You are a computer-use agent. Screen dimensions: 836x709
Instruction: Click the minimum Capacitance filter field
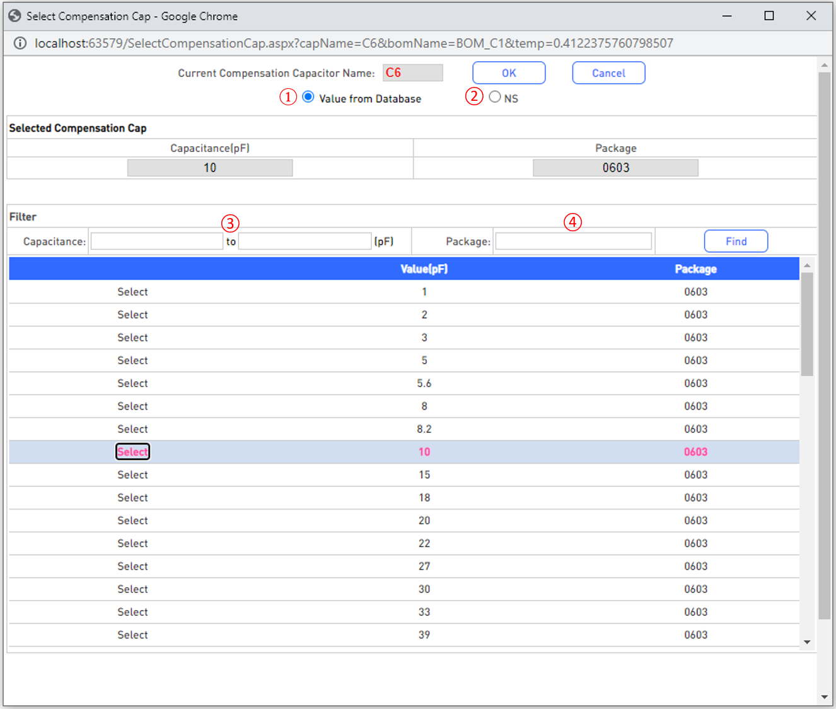[157, 241]
